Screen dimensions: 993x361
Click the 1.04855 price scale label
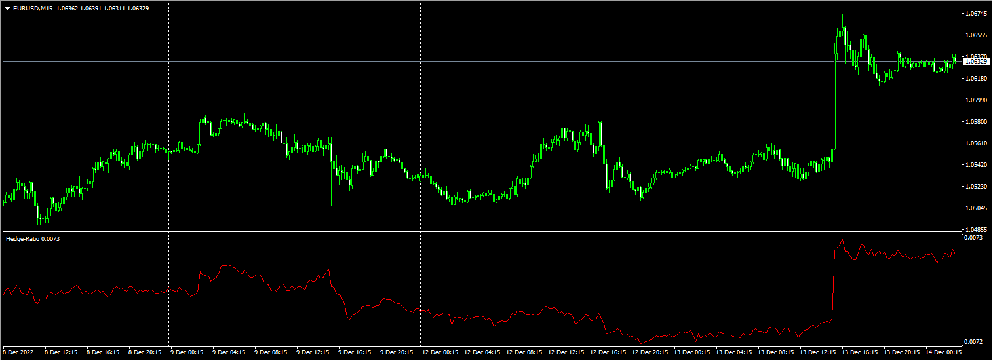click(977, 229)
